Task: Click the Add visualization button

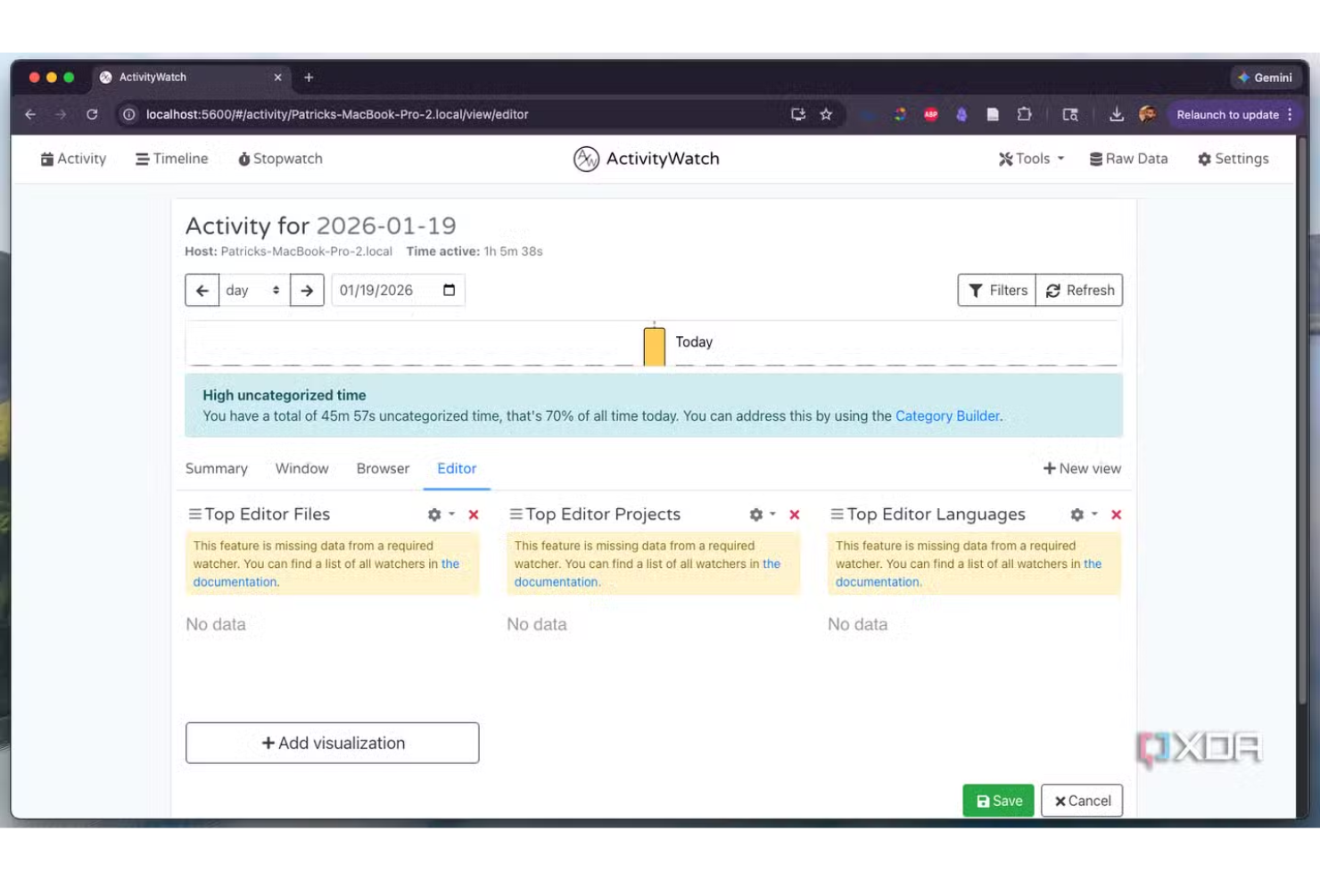Action: pyautogui.click(x=331, y=743)
